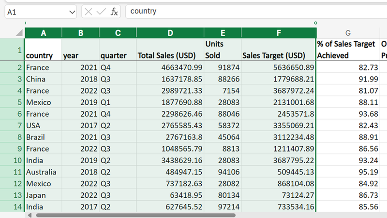Select row 7 header
This screenshot has height=218, width=387.
[12, 125]
